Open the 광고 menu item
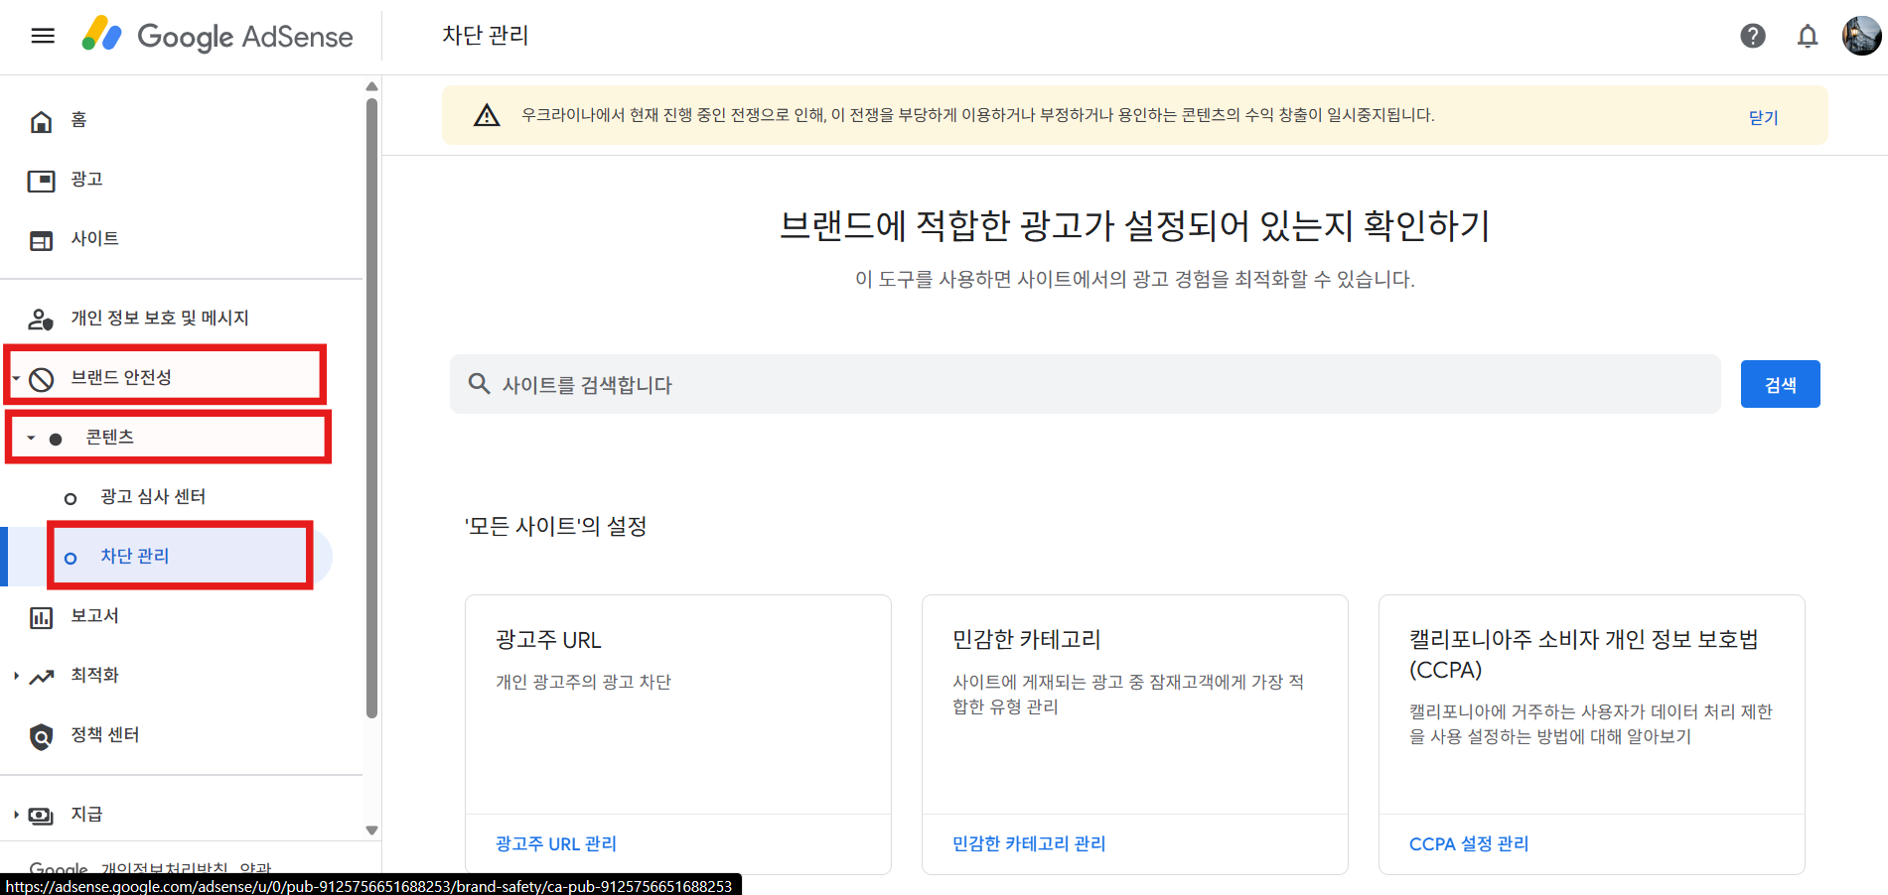Viewport: 1888px width, 895px height. pos(86,180)
